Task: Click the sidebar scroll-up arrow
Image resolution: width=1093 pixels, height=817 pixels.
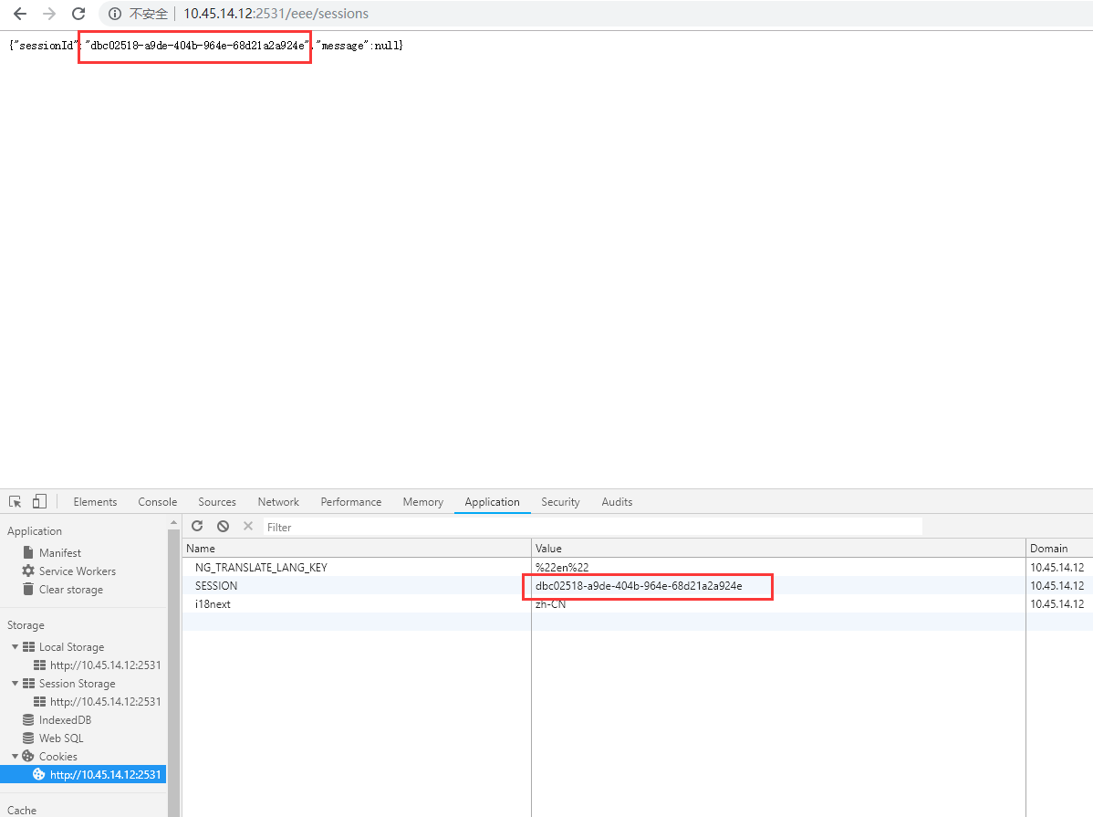Action: pos(173,522)
